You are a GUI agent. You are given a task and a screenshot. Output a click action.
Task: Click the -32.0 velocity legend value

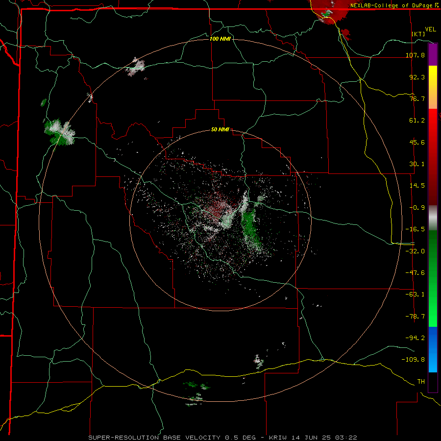415,251
